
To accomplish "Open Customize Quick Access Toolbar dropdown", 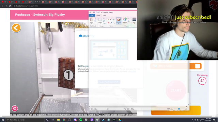I will point(102,13).
